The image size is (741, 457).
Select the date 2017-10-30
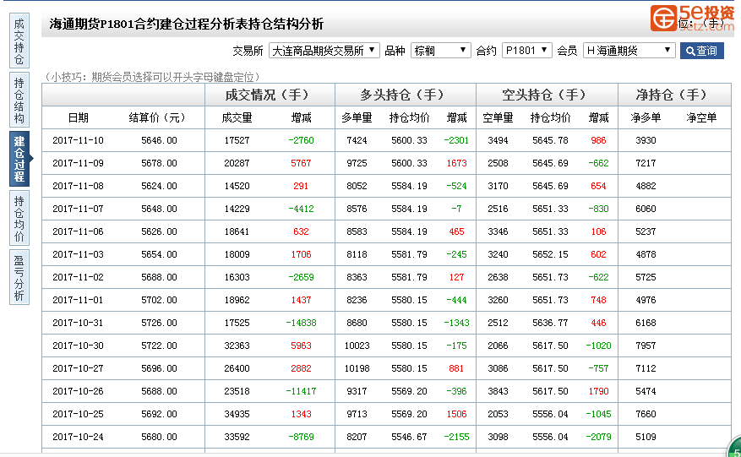click(78, 345)
